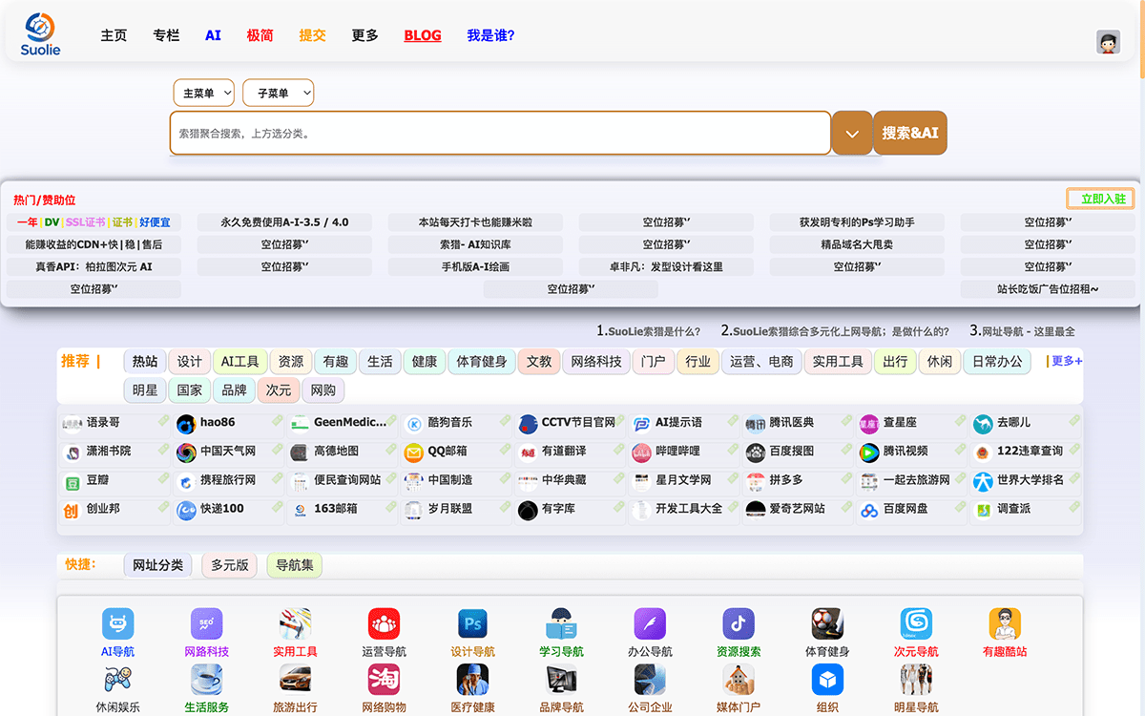Click the 网络购物 Taobao icon
1145x716 pixels.
[384, 679]
